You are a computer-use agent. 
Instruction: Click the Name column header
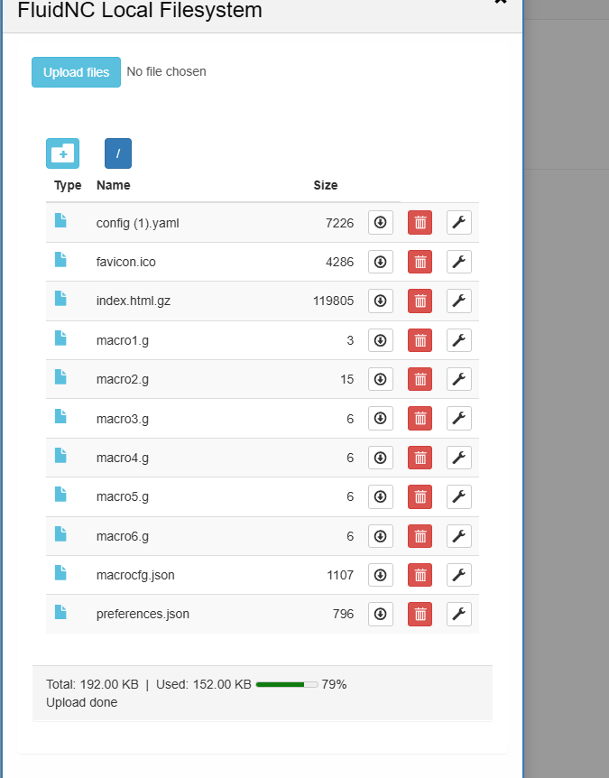[x=114, y=185]
